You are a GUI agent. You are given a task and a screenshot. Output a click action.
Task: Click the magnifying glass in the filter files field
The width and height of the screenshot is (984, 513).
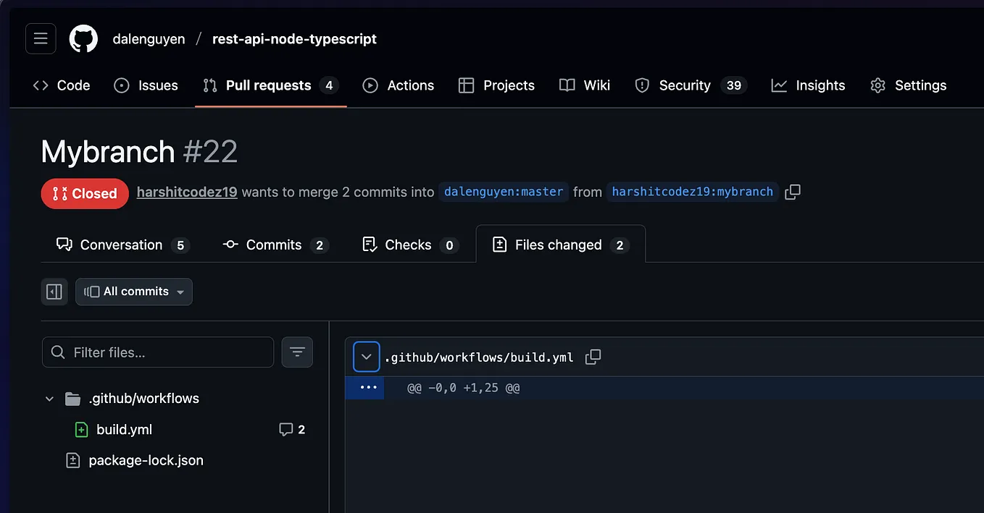[x=57, y=352]
